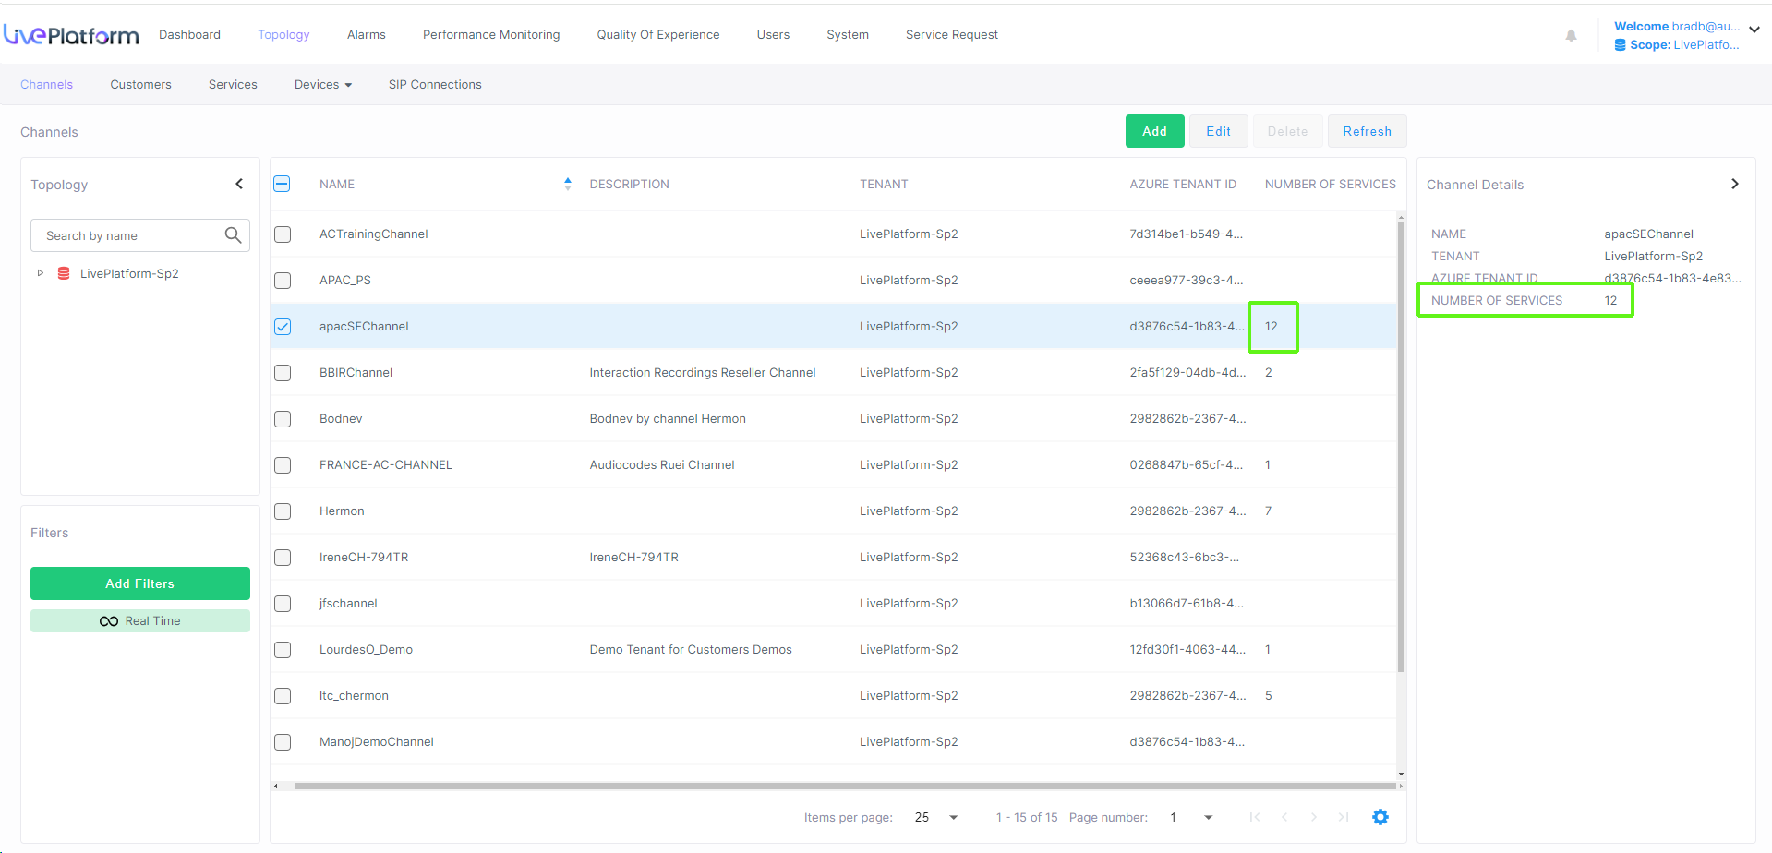Switch to the SIP Connections tab

click(435, 84)
